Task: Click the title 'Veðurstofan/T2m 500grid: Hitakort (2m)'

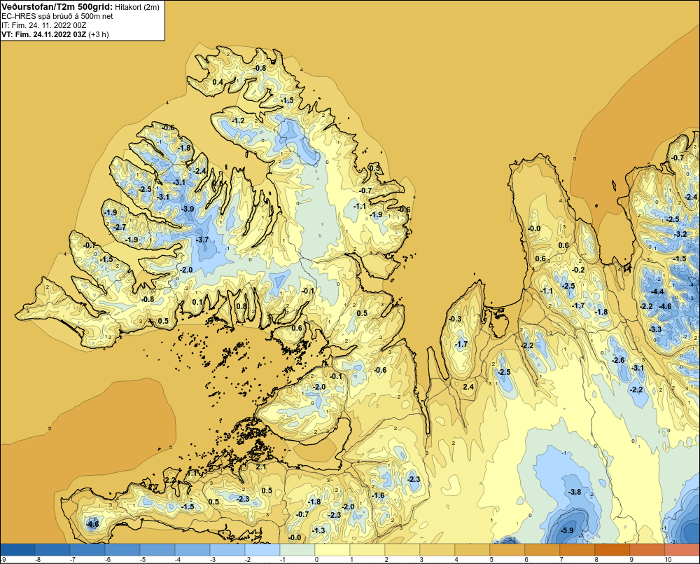Action: click(x=80, y=7)
